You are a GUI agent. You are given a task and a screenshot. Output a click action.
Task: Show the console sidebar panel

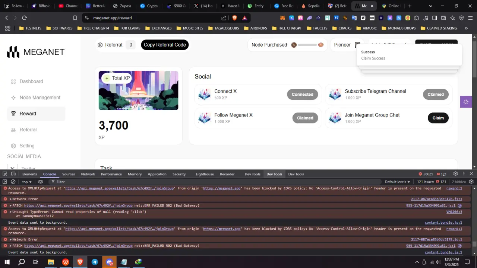tap(5, 182)
